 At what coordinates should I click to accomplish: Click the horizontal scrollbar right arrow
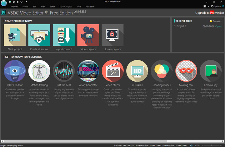pos(222,141)
